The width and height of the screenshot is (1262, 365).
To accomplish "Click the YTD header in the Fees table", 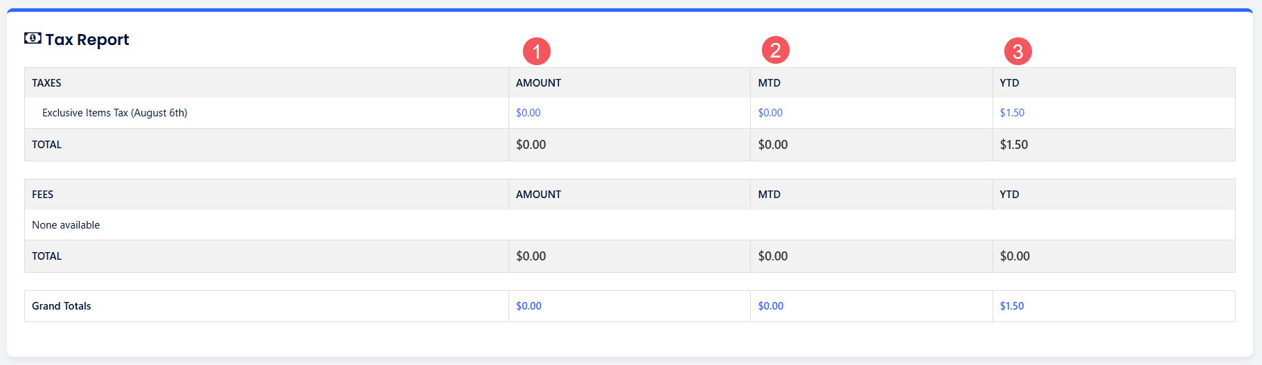I will point(1009,195).
